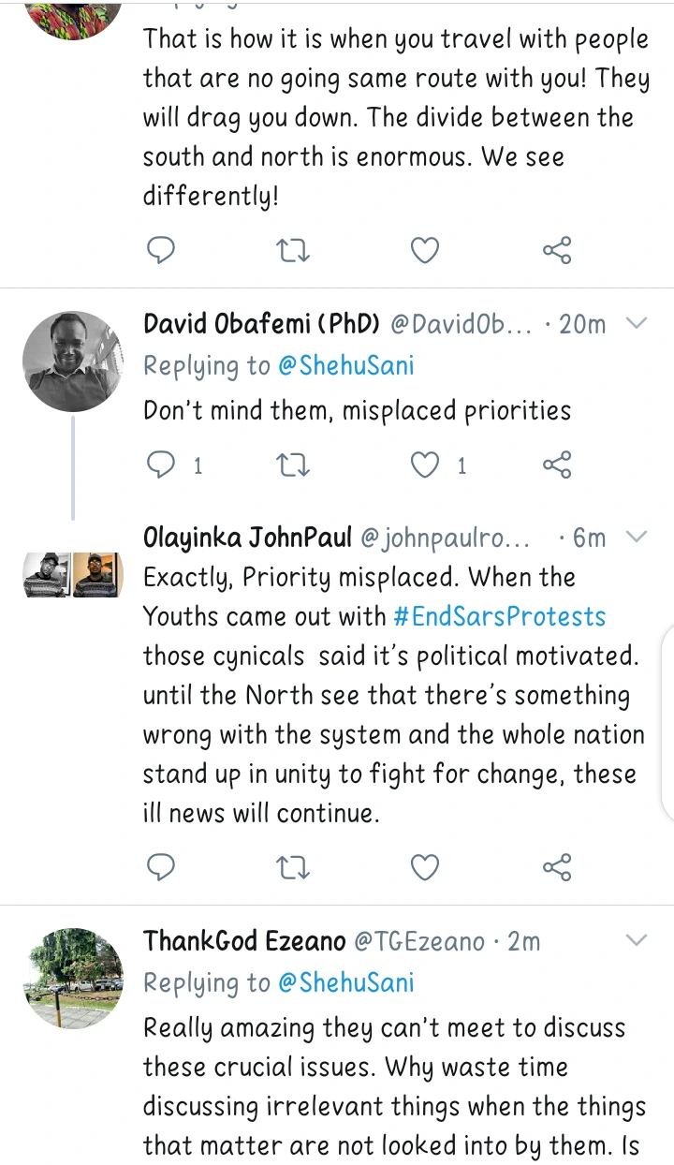Like Olayinka JohnPaul's tweet
The height and width of the screenshot is (1165, 674).
click(426, 867)
